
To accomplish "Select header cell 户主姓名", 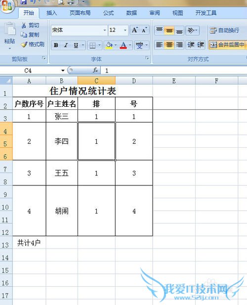I will coord(62,103).
